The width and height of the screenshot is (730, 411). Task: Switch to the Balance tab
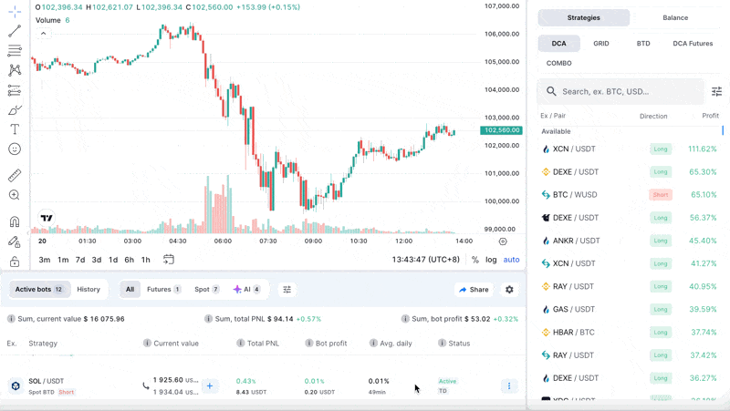point(675,18)
